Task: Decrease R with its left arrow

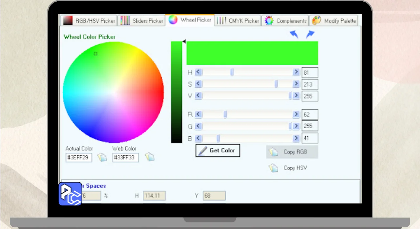Action: [199, 114]
